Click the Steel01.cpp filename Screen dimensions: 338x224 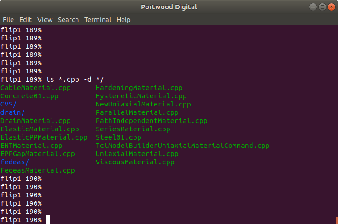[118, 137]
